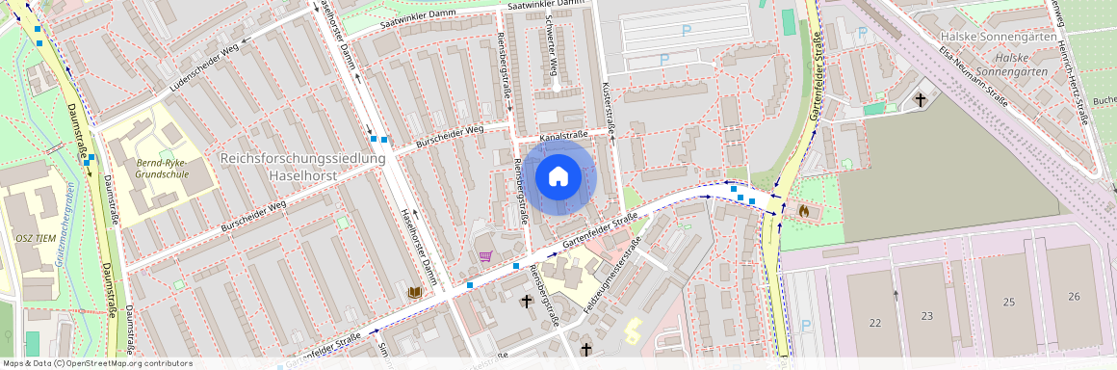Select the church cross near Halske Sonnengärten

921,99
